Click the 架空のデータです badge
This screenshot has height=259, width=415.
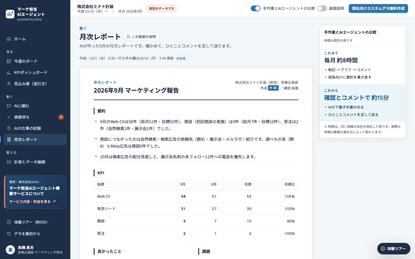(162, 9)
